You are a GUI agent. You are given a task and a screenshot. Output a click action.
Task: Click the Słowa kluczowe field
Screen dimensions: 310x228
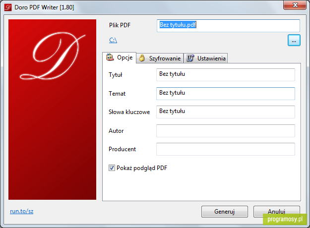225,112
